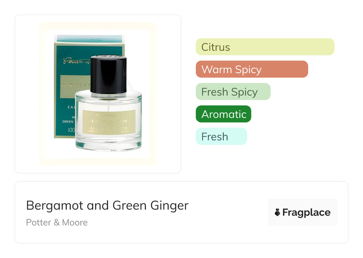This screenshot has width=363, height=258.
Task: Select the Fresh Spicy accord bar
Action: click(233, 92)
